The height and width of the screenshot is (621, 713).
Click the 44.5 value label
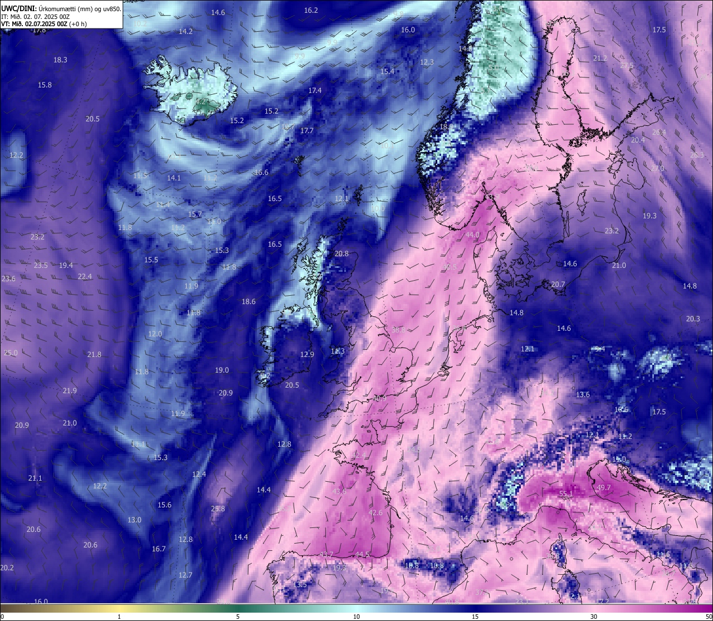(363, 555)
